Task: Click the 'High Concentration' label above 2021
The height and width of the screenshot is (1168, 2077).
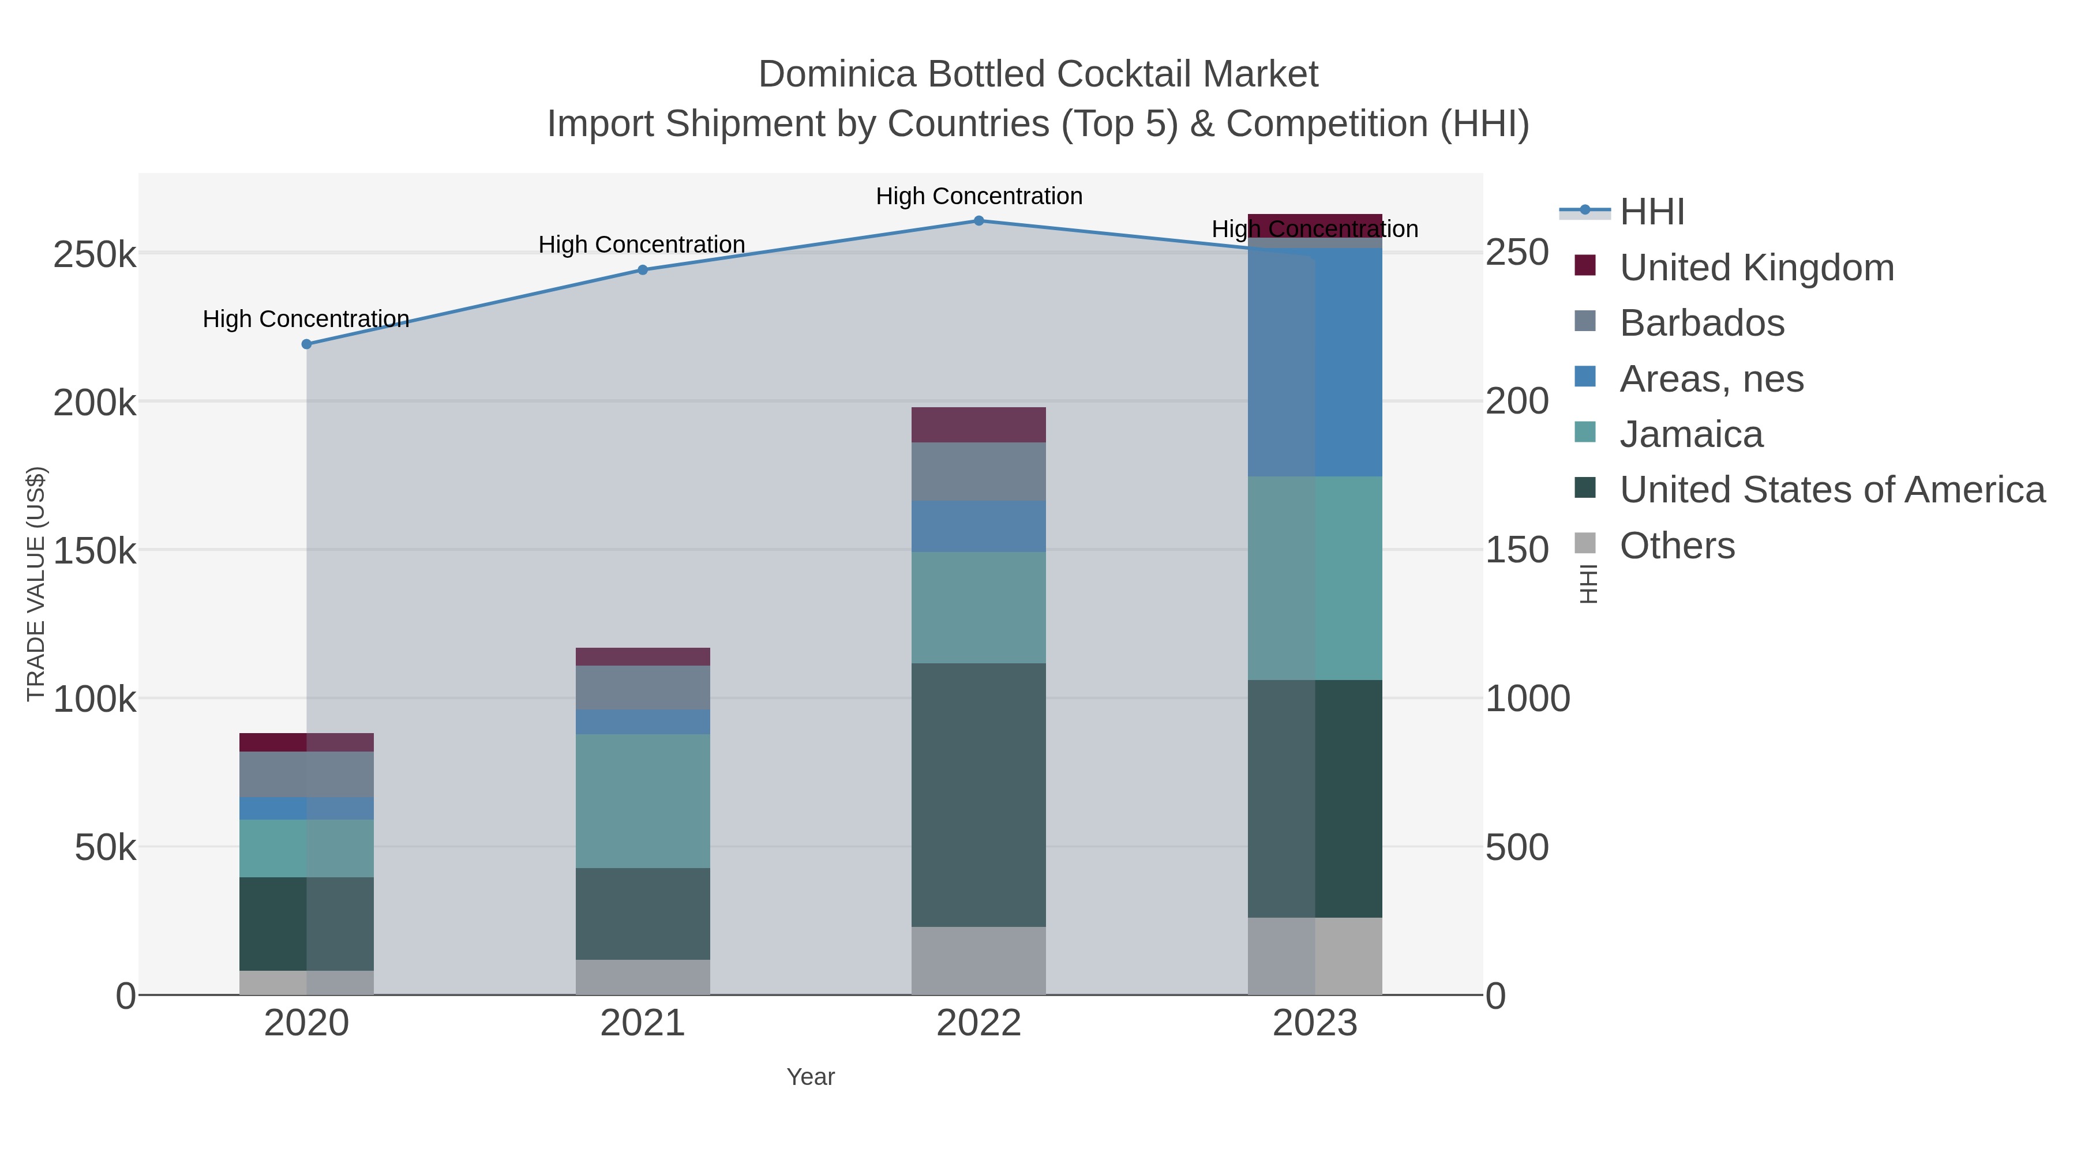Action: 642,244
